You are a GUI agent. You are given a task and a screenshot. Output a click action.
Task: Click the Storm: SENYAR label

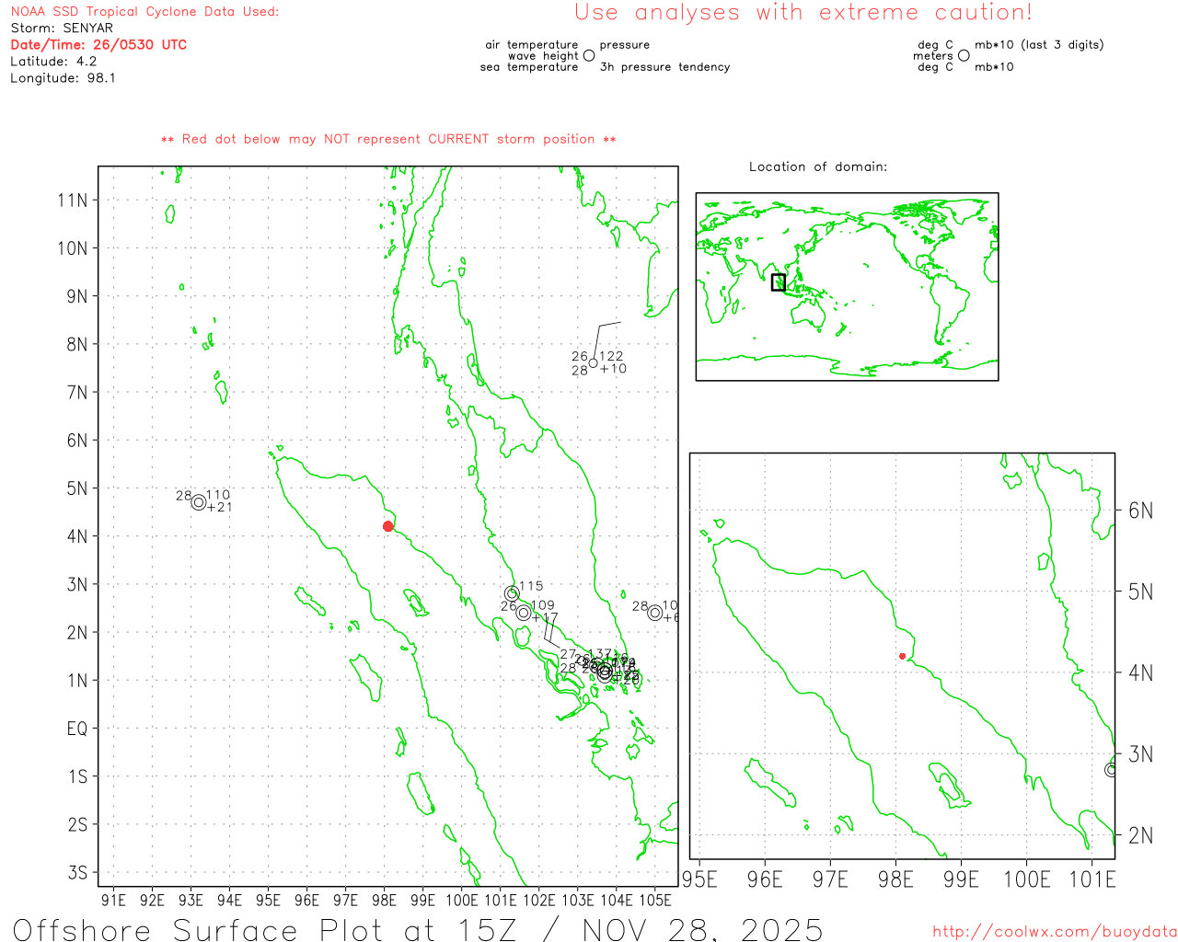[62, 28]
